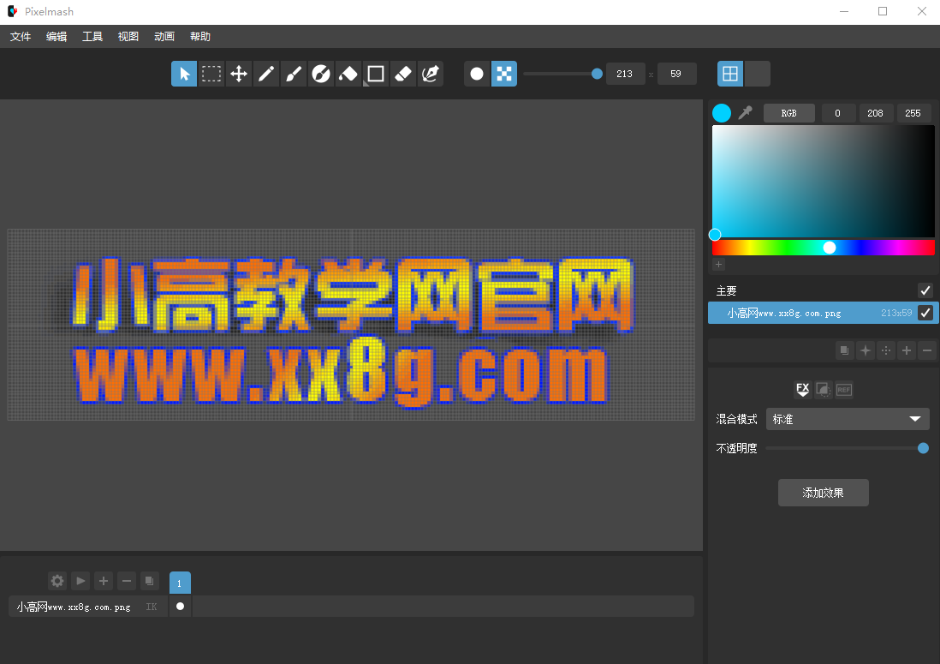Activate the Move tool
Screen dimensions: 940x664
[x=238, y=74]
